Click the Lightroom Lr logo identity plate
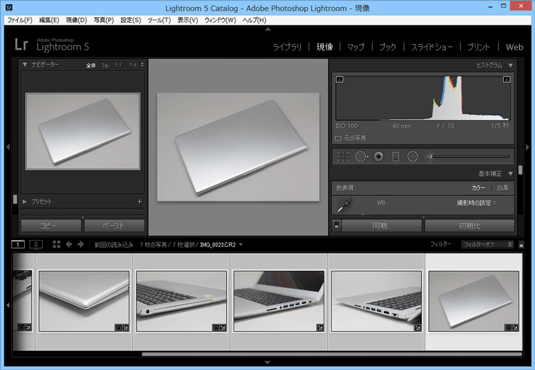Viewport: 535px width, 370px height. [52, 45]
